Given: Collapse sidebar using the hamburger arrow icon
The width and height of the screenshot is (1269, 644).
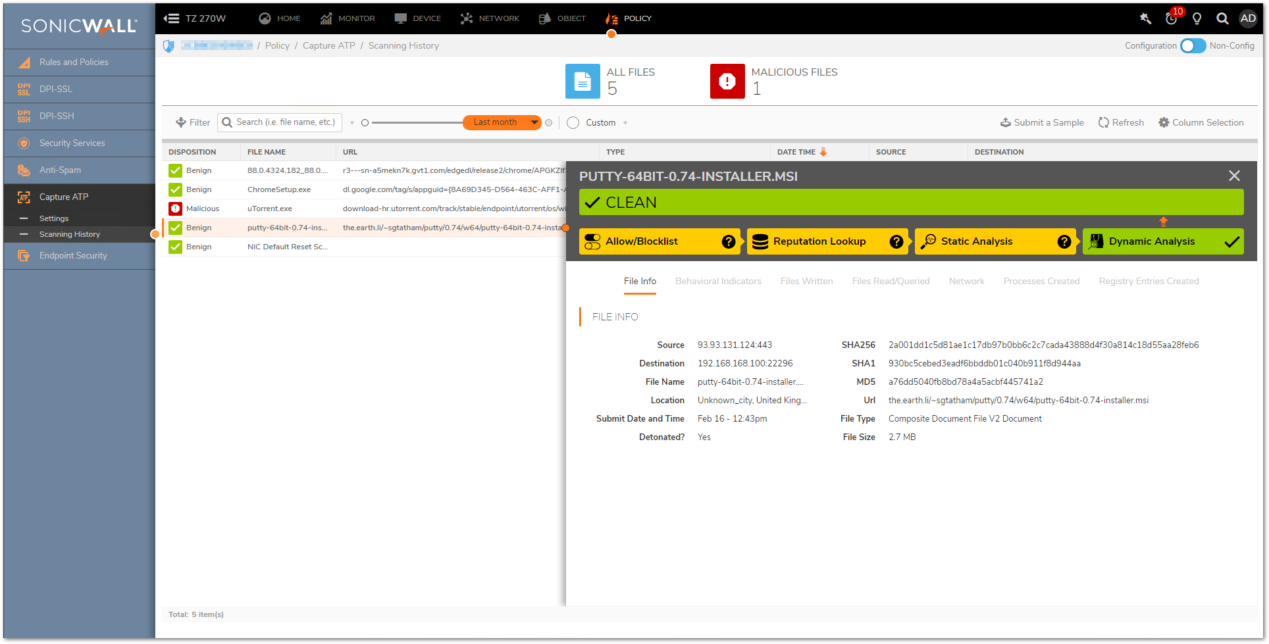Looking at the screenshot, I should (171, 18).
